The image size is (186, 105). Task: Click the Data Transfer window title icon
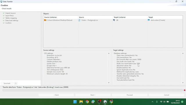coord(1,1)
